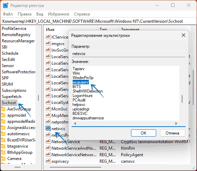
Task: Click the right arrow of dialog horizontal scrollbar
Action: (176, 124)
